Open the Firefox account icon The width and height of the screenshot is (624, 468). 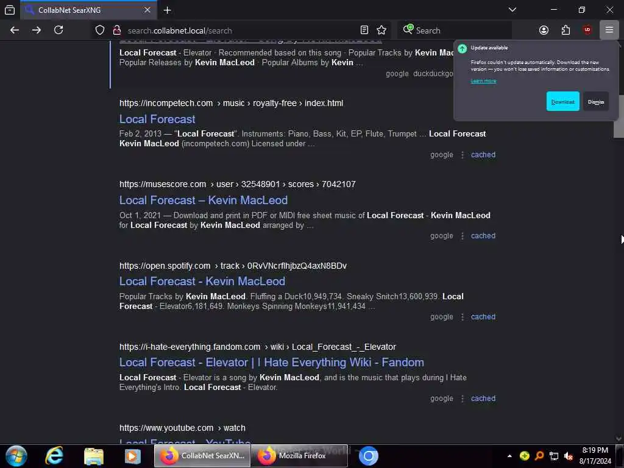[x=544, y=30]
